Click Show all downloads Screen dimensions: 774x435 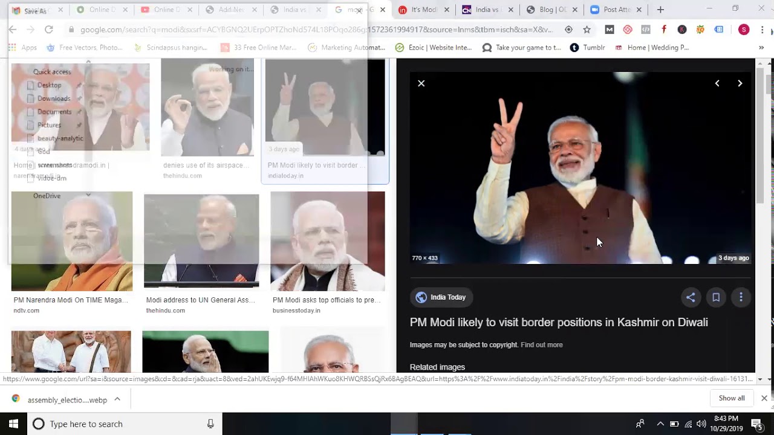tap(732, 398)
